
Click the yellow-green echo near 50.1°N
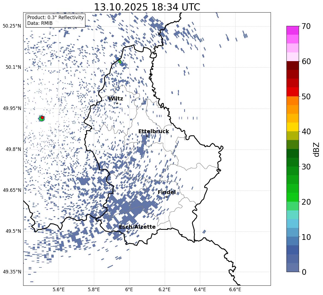[x=120, y=62]
